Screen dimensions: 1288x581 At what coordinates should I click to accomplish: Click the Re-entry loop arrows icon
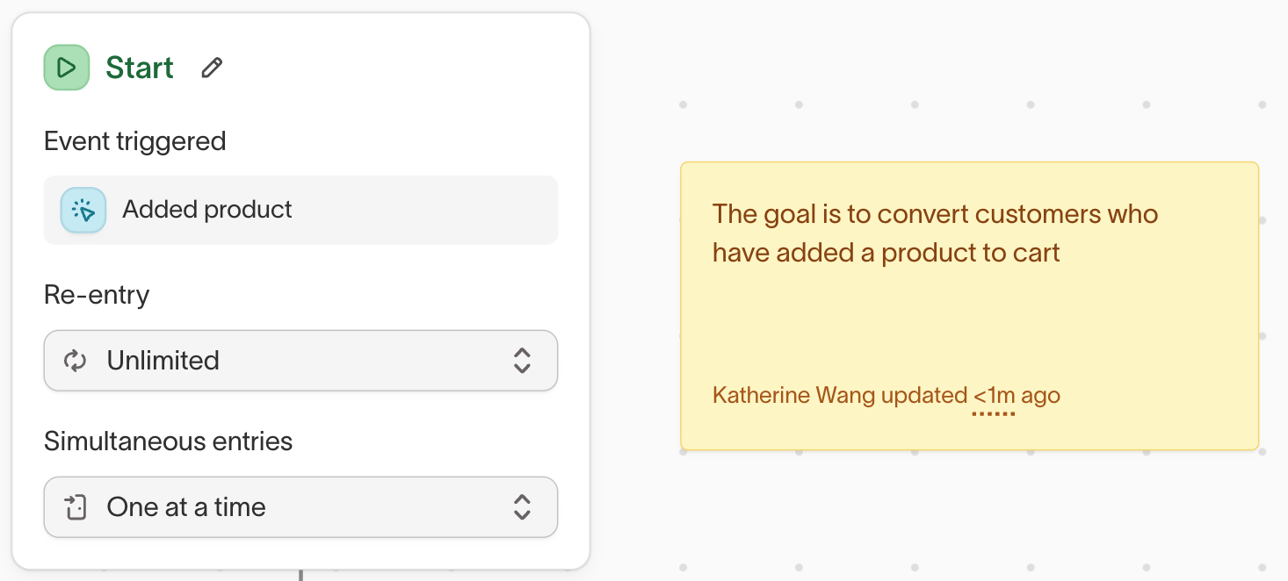point(76,361)
